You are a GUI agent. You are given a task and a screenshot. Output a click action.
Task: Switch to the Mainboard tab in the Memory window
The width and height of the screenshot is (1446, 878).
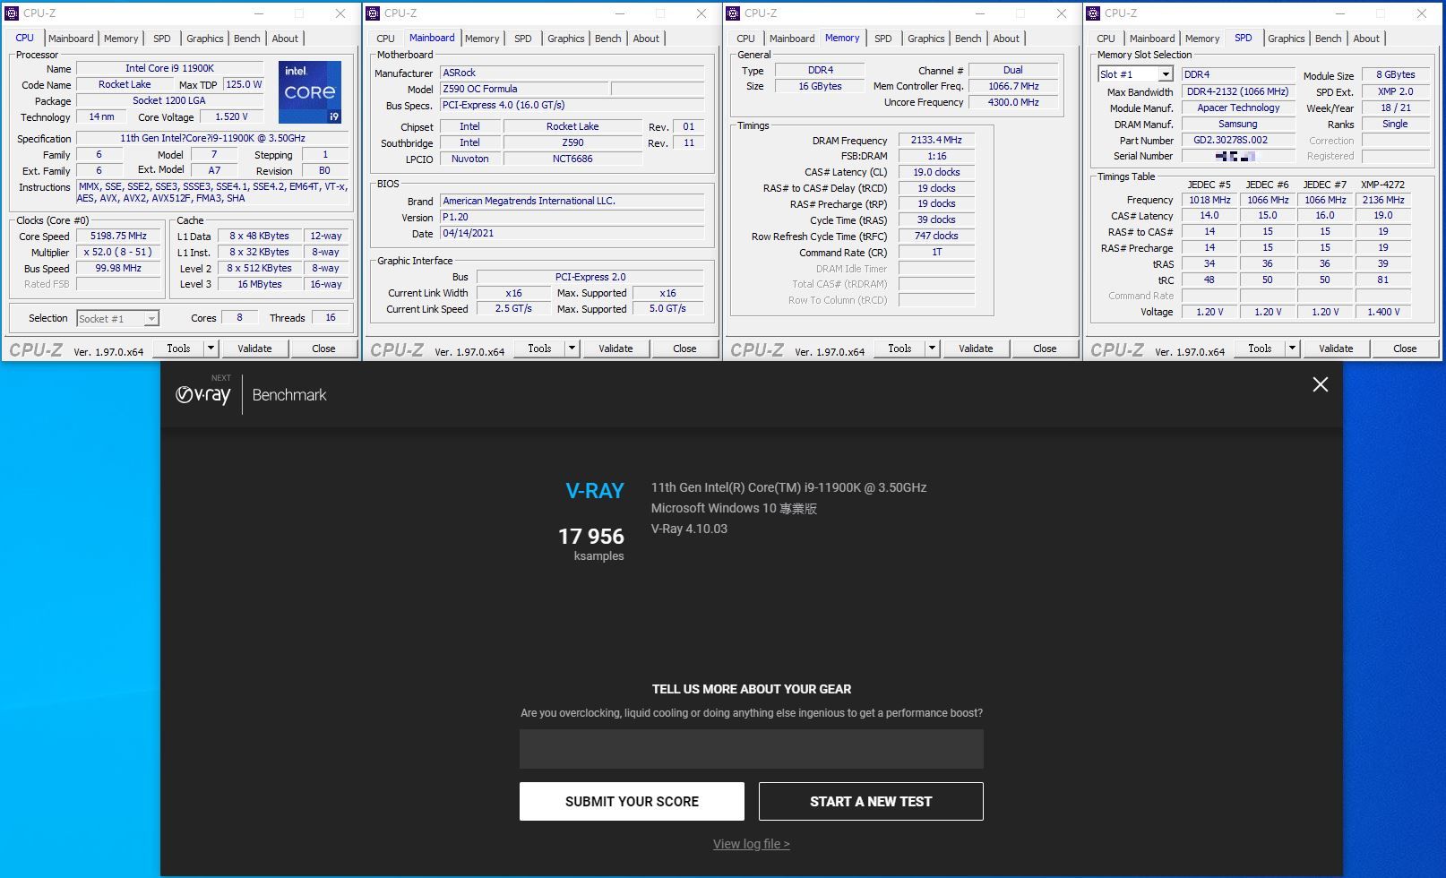coord(792,39)
